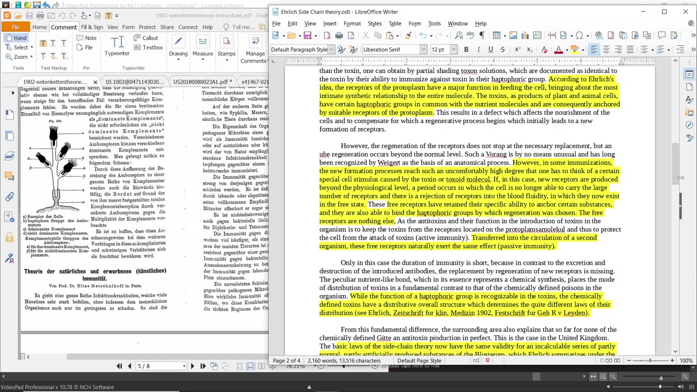Export as PDF in Writer toolbar
697x392 pixels.
click(x=327, y=35)
